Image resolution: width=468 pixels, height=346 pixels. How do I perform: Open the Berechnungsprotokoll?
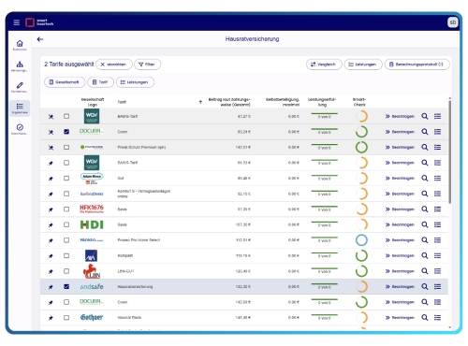click(417, 65)
